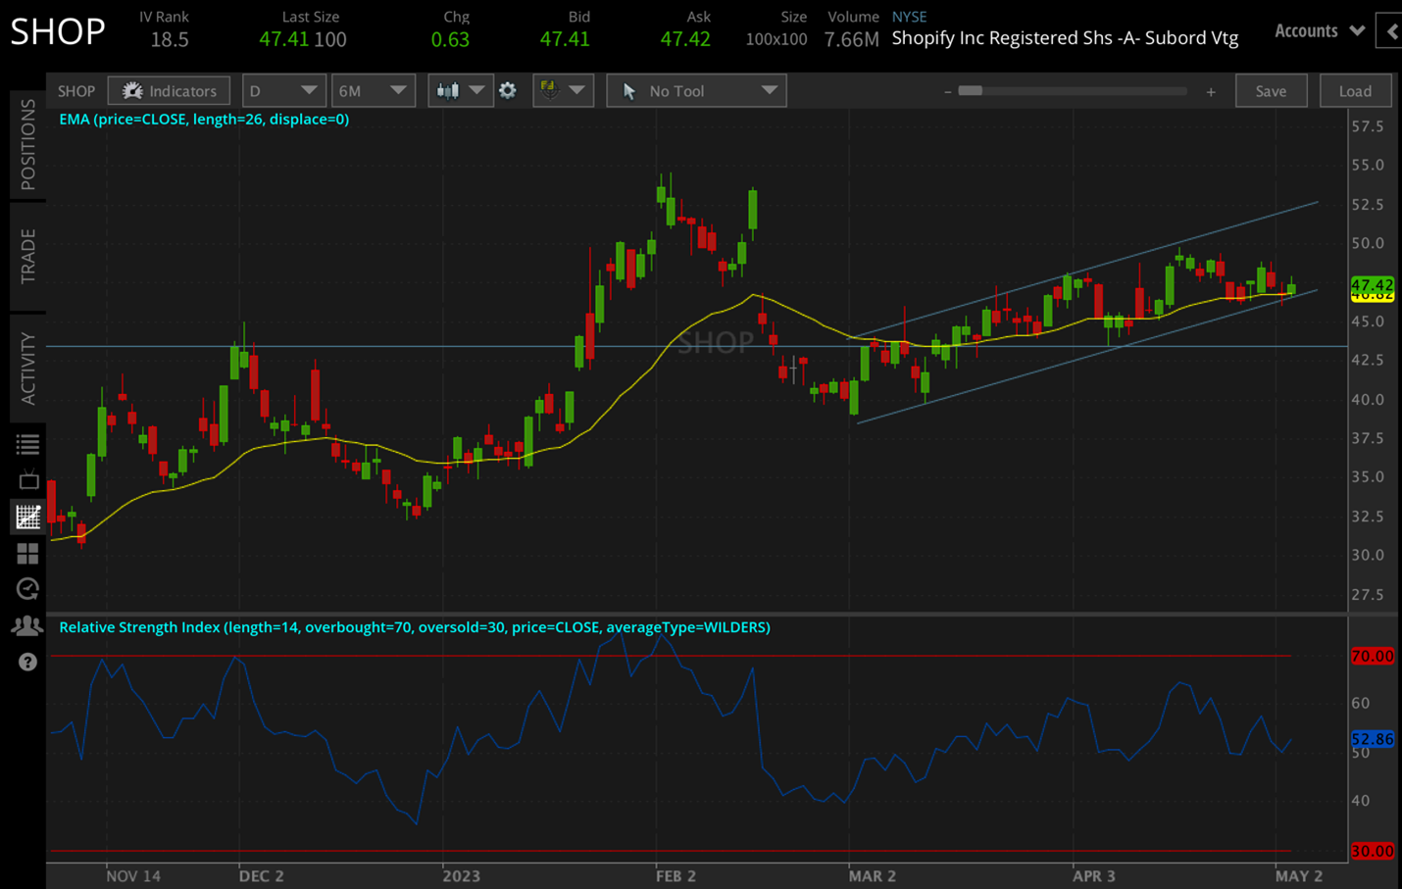This screenshot has width=1402, height=889.
Task: Click the help question mark icon
Action: [27, 662]
